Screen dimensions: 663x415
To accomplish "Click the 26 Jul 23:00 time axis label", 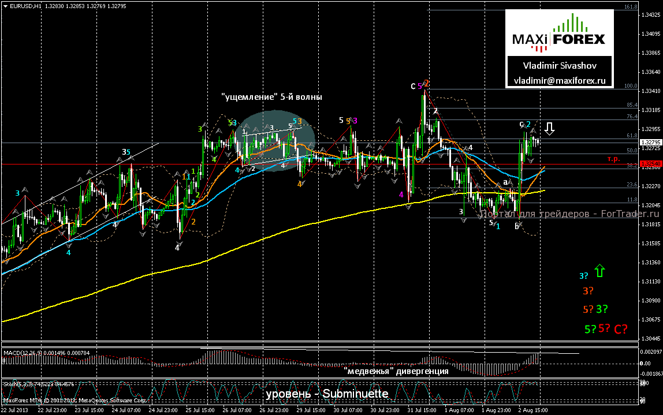I will point(274,410).
